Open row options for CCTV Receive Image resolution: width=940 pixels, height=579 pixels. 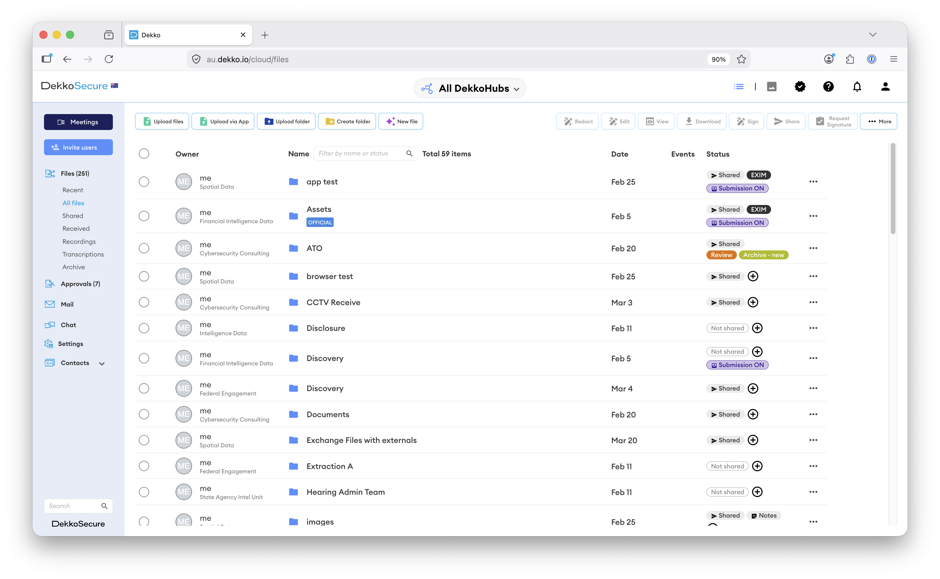[x=813, y=303]
